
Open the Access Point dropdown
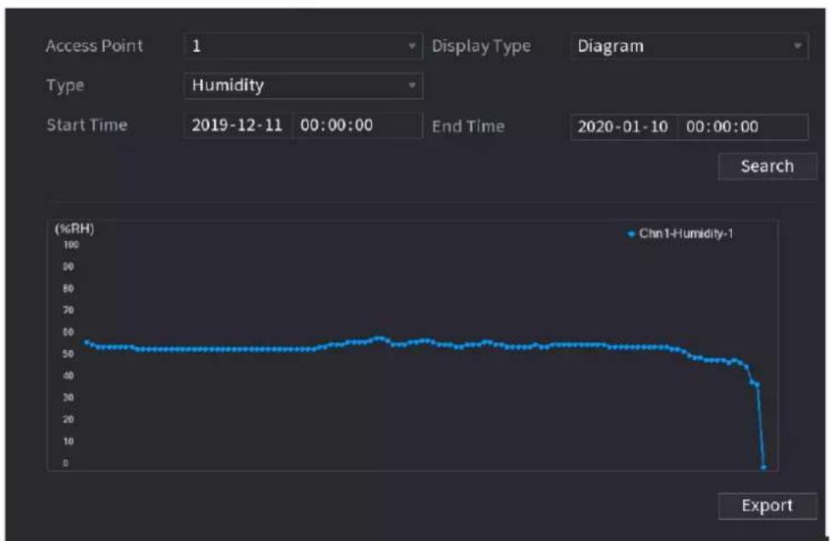pyautogui.click(x=303, y=46)
